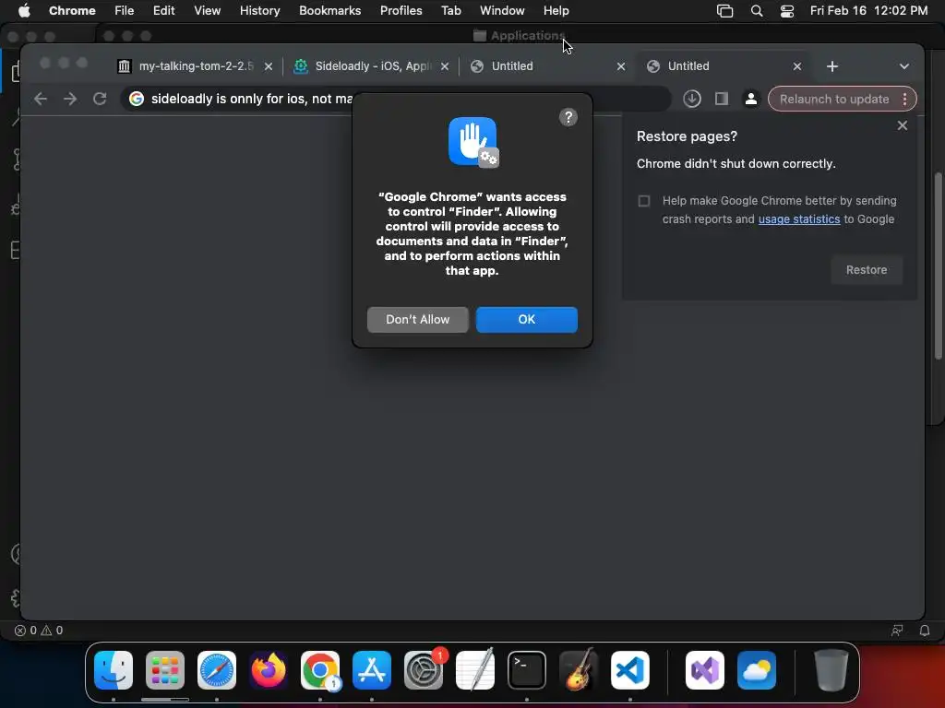Open VS Code notifications bell
This screenshot has width=945, height=708.
pyautogui.click(x=925, y=631)
